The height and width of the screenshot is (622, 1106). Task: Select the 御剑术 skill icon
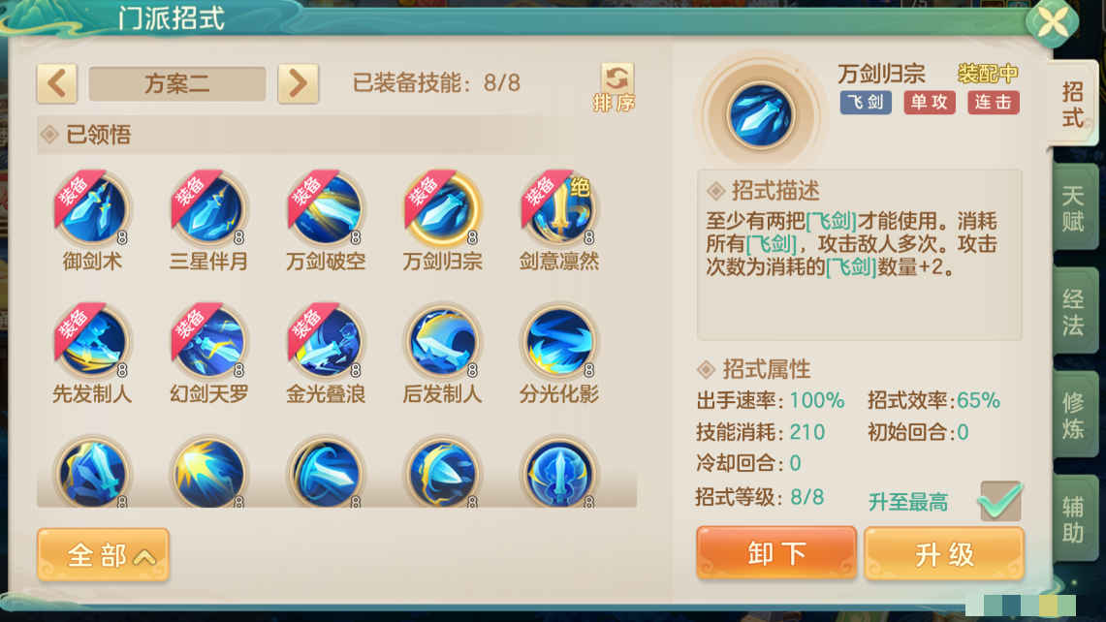point(92,208)
